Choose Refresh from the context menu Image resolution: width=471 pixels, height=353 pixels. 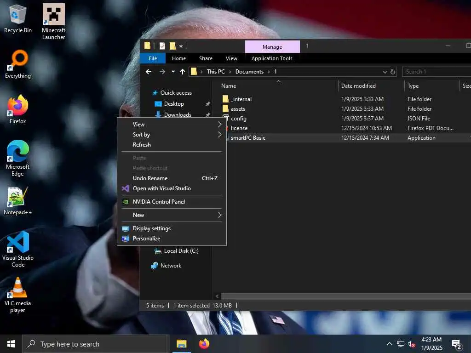(x=172, y=145)
